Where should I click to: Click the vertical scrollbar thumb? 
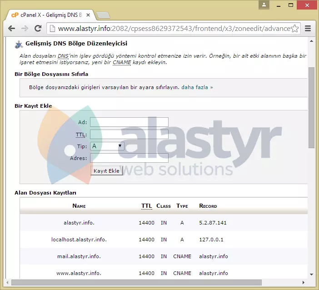[311, 108]
